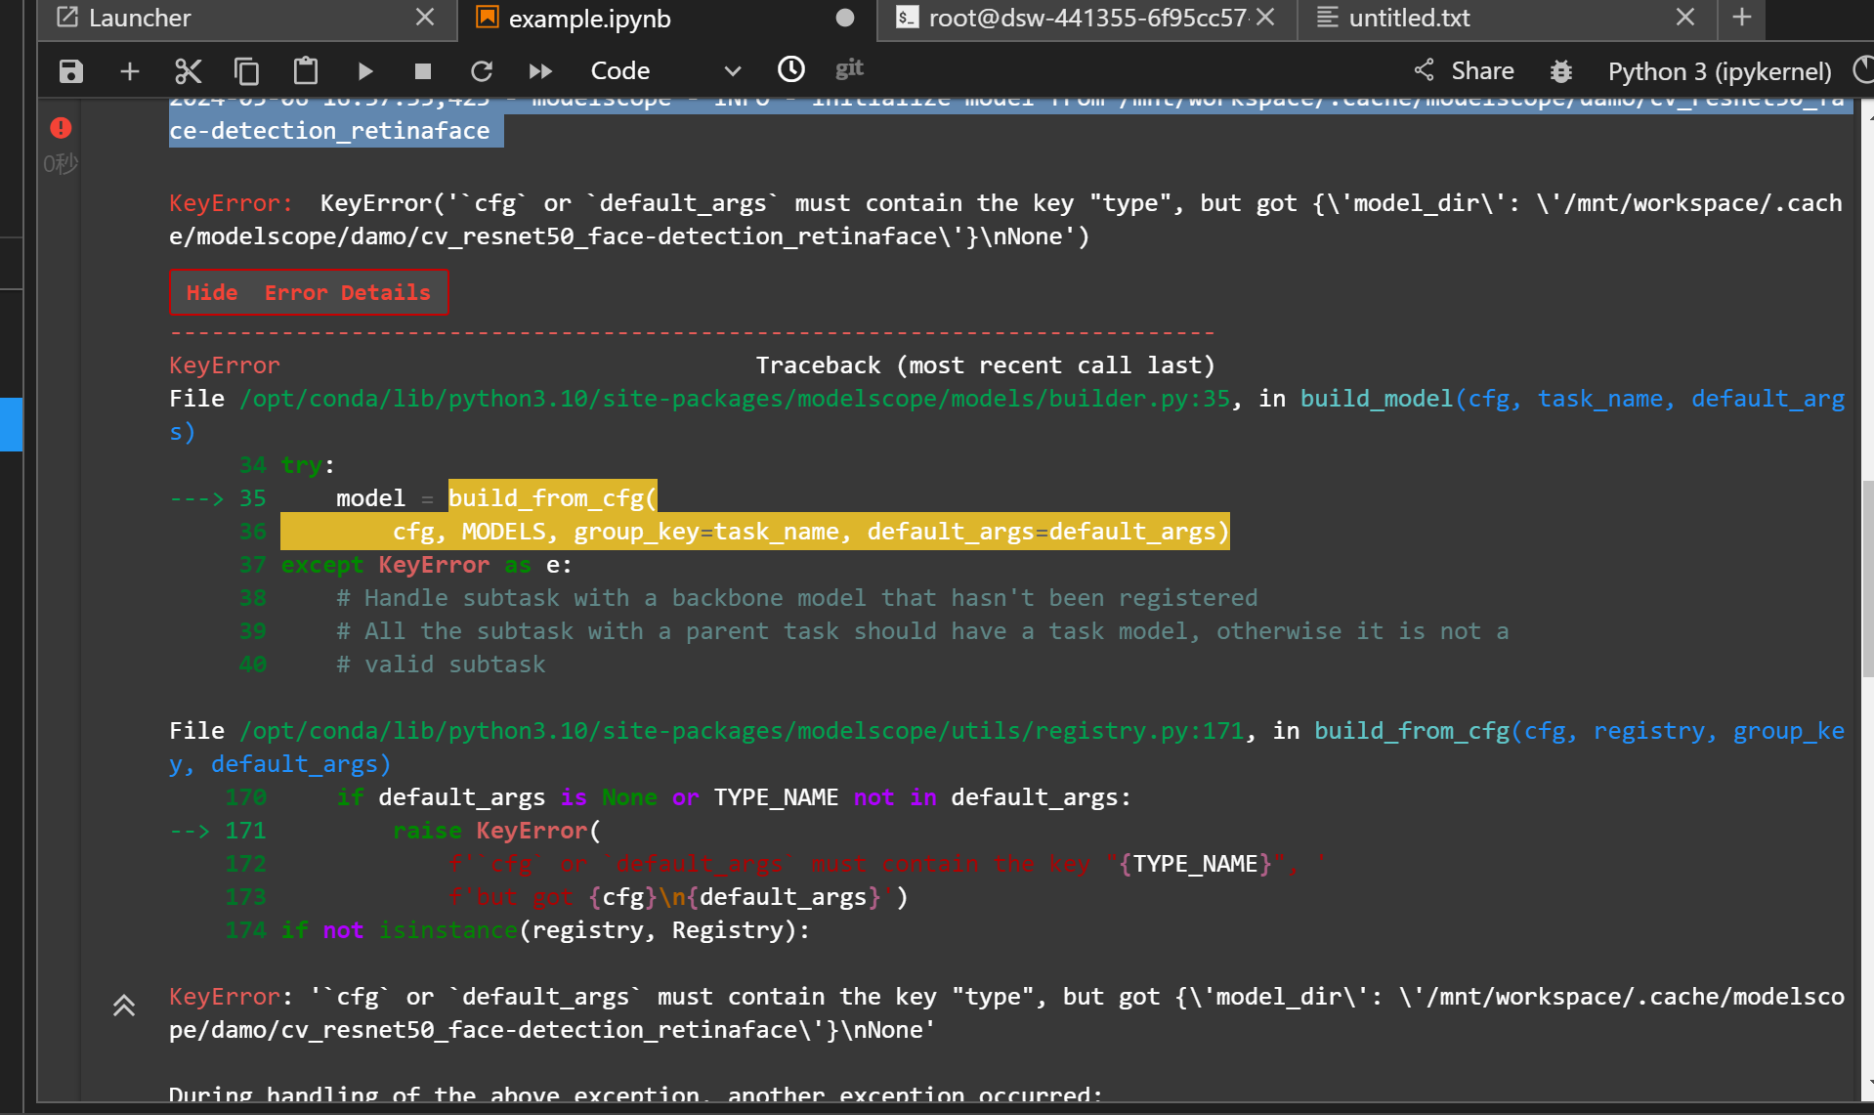Open the Code cell type dropdown
The width and height of the screenshot is (1874, 1115).
tap(666, 71)
